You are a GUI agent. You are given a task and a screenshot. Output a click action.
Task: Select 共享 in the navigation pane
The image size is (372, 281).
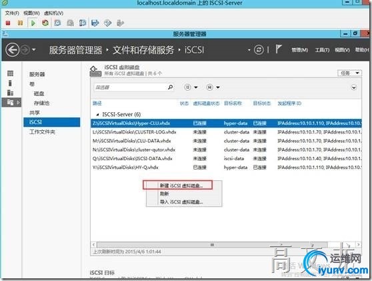coord(35,113)
